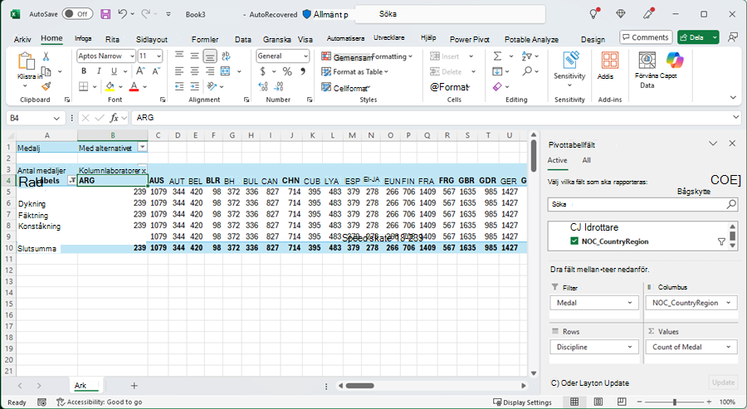Click the zoom slider handle
This screenshot has width=747, height=409.
675,402
